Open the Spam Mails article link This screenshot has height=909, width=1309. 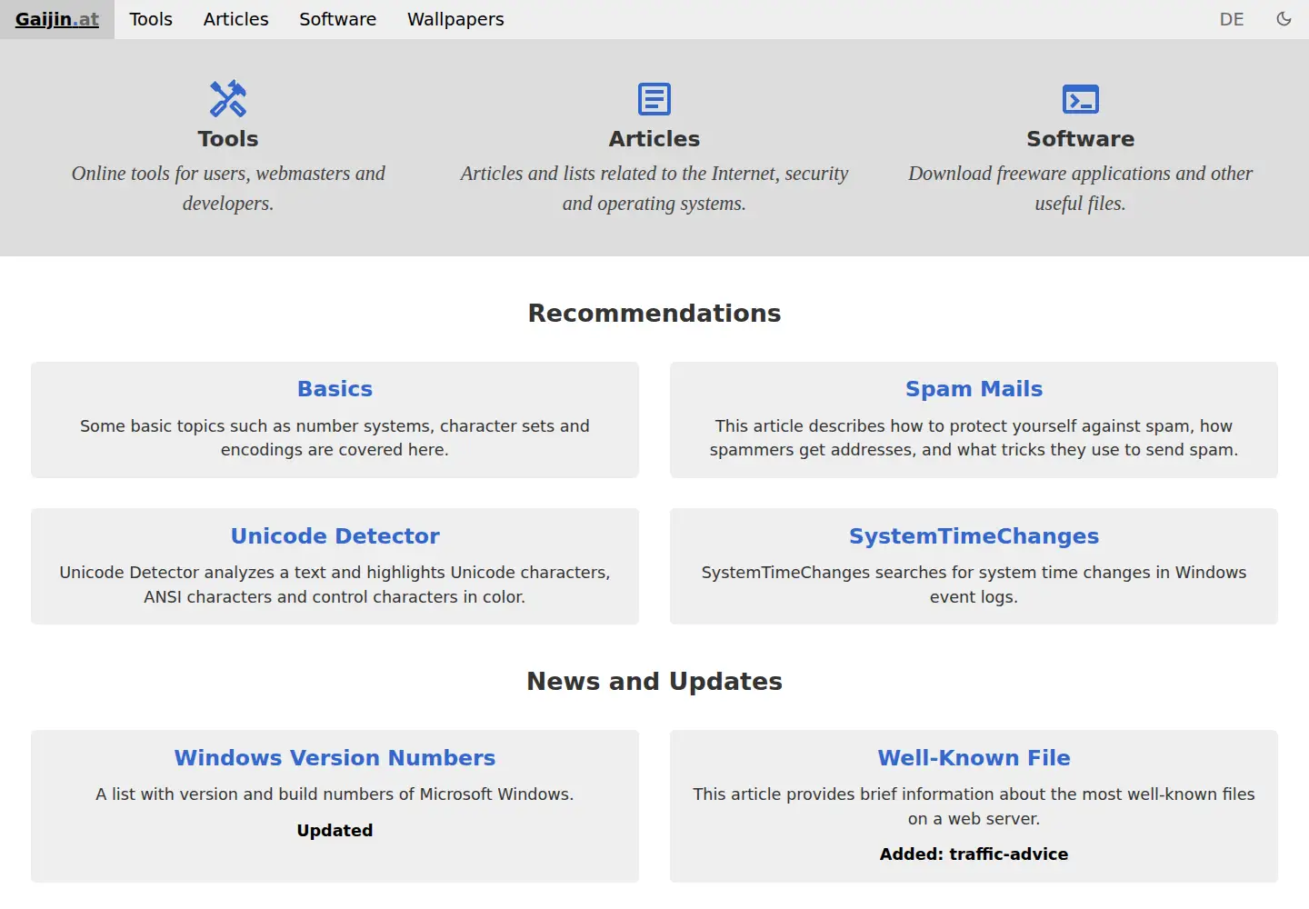pos(974,389)
